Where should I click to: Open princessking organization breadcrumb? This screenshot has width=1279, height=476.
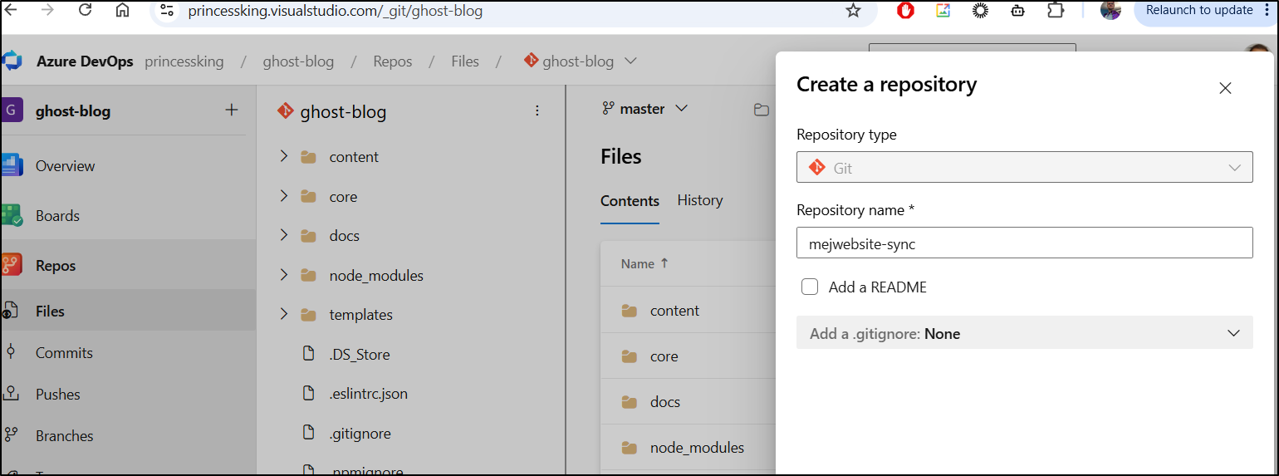184,61
